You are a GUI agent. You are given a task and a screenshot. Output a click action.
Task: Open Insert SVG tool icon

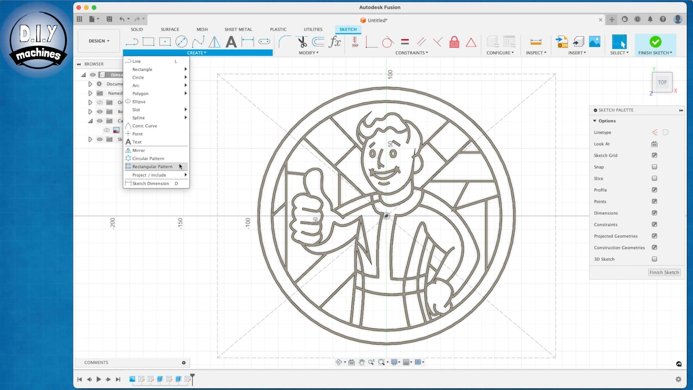562,42
